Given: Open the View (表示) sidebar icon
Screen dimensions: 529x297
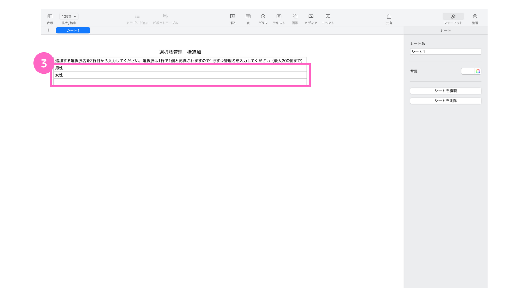Looking at the screenshot, I should [x=50, y=16].
